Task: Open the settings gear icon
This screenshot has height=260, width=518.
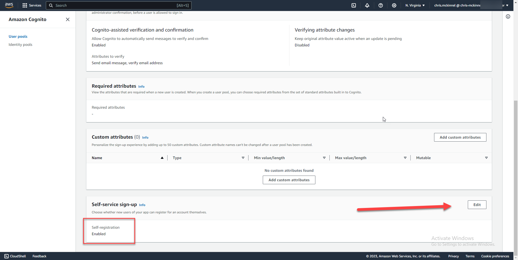Action: (x=394, y=5)
